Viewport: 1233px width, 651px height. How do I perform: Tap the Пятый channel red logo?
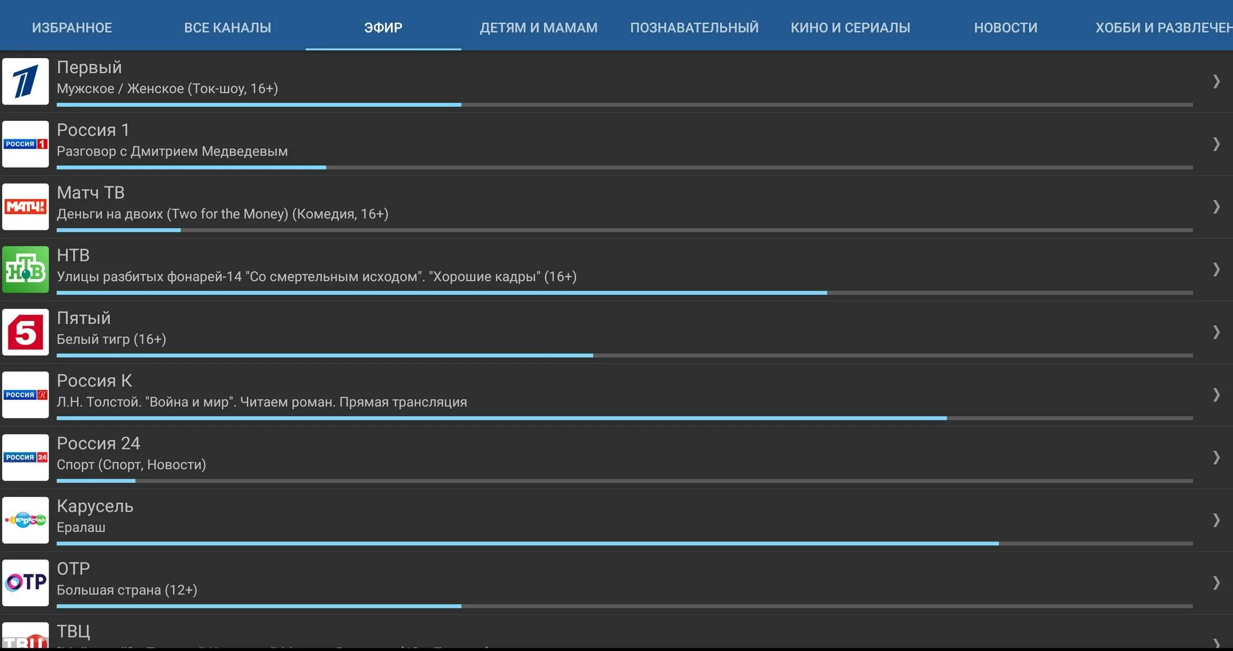25,332
